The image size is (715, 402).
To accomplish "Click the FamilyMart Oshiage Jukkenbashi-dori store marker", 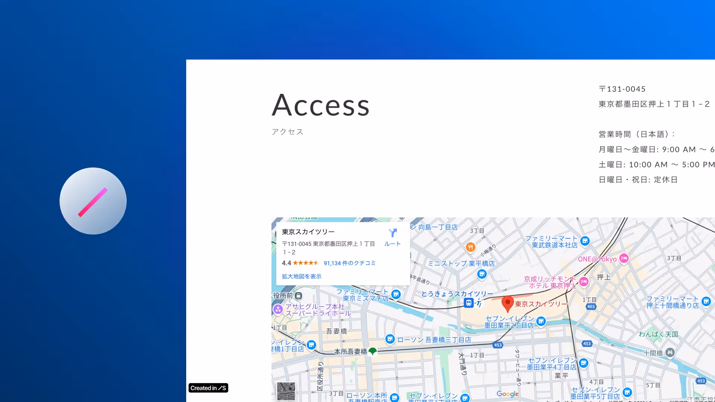I will click(x=706, y=301).
